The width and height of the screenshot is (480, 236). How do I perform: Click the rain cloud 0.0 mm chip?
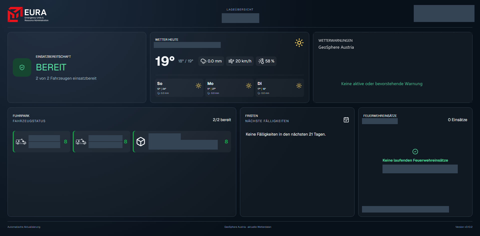pos(211,61)
